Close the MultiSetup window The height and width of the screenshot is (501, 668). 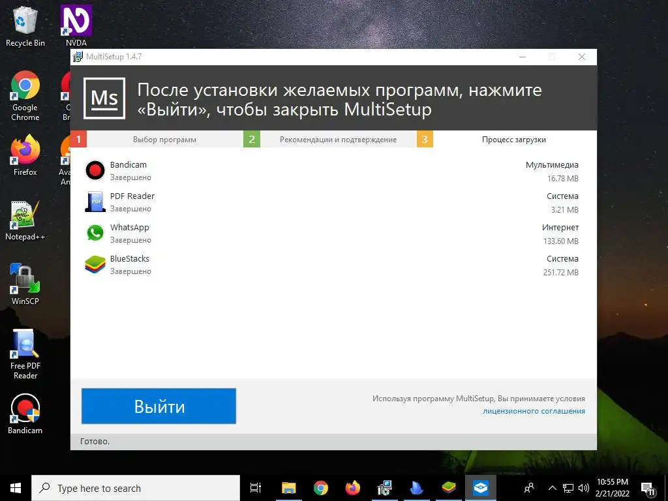tap(581, 57)
